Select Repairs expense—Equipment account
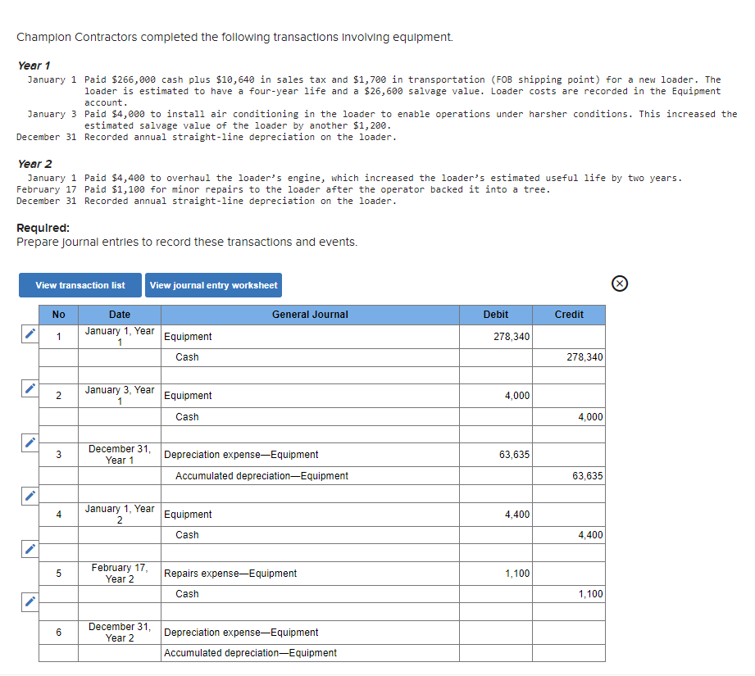 310,574
